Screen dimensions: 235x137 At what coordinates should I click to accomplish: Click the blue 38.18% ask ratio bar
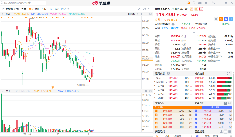(x=217, y=107)
